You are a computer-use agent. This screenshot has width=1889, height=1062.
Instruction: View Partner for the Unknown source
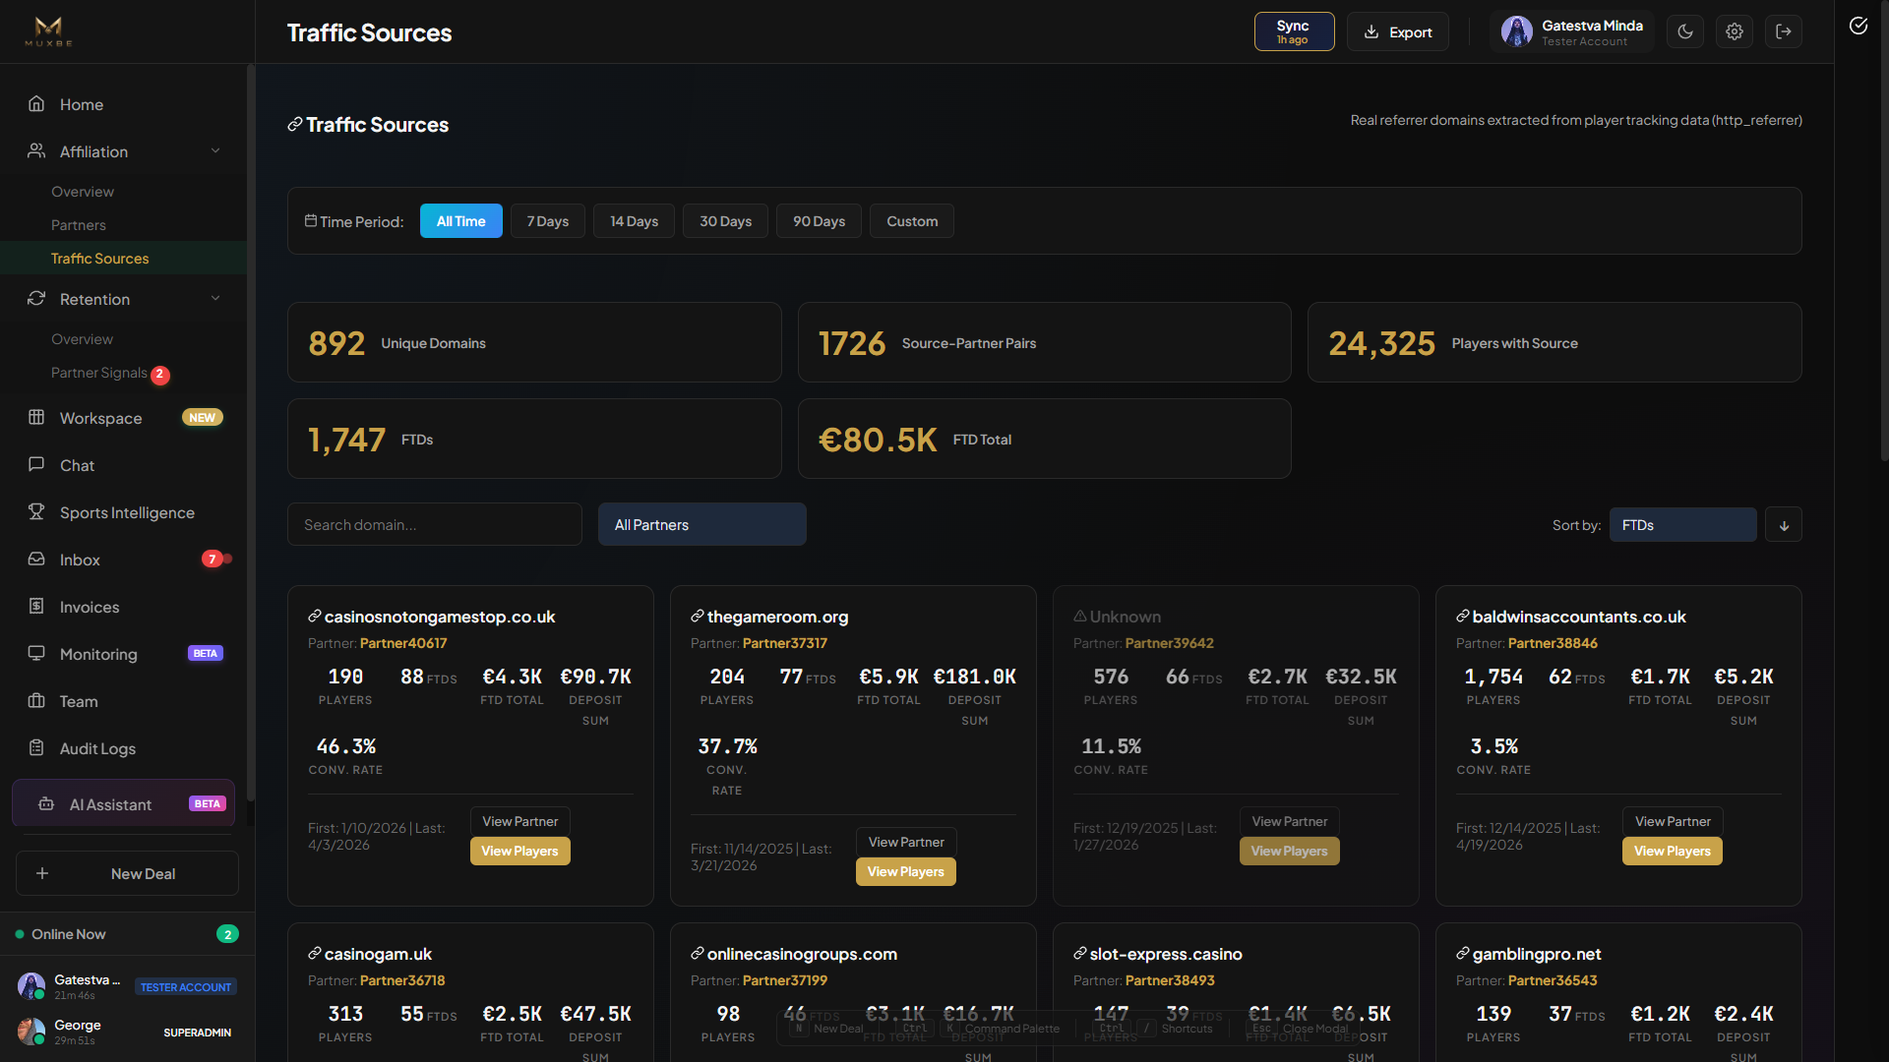point(1289,821)
